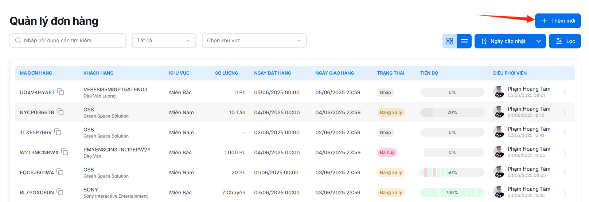Switch to list view layout

pos(464,41)
